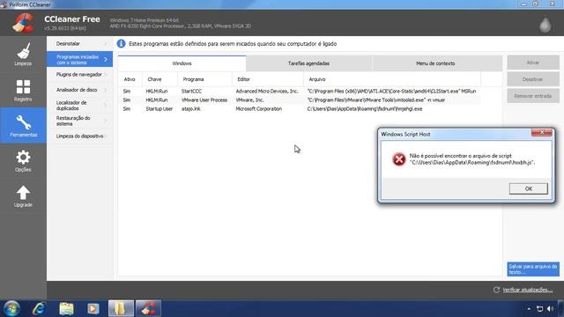Viewport: 564px width, 317px height.
Task: Click the Ativar button
Action: click(x=532, y=63)
